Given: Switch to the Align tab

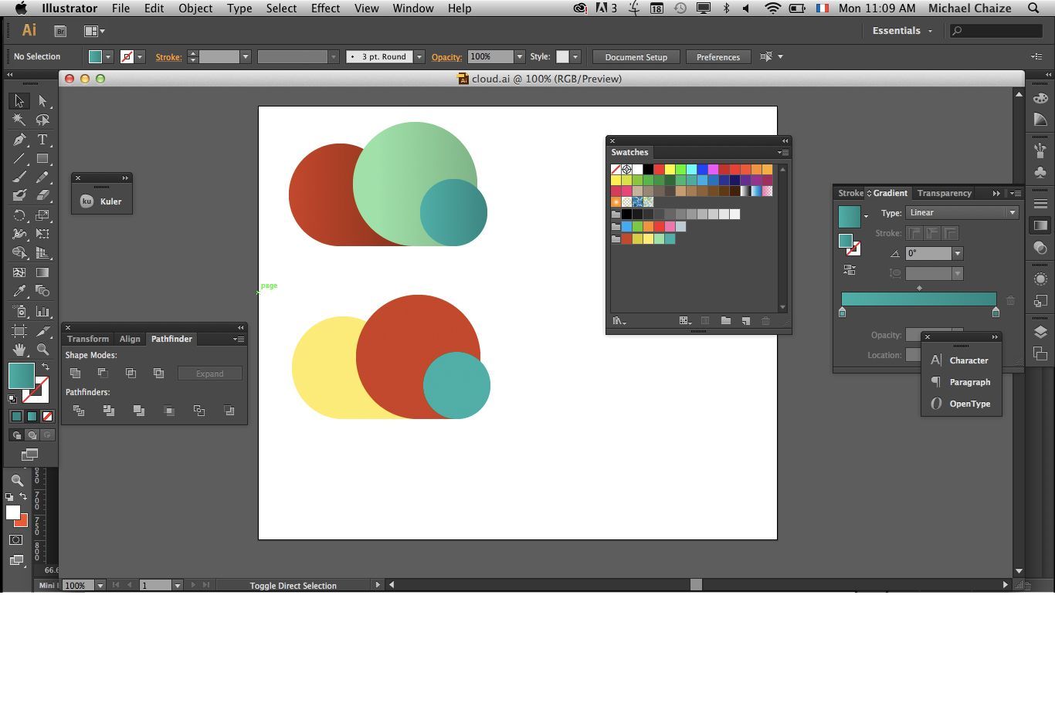Looking at the screenshot, I should tap(129, 339).
